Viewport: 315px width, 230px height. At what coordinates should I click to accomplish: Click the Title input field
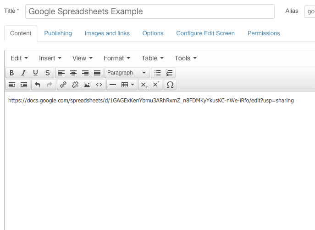click(x=150, y=11)
